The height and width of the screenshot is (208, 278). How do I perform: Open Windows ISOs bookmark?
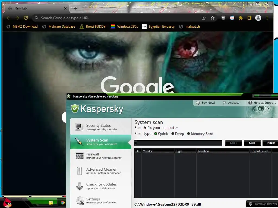(x=124, y=27)
